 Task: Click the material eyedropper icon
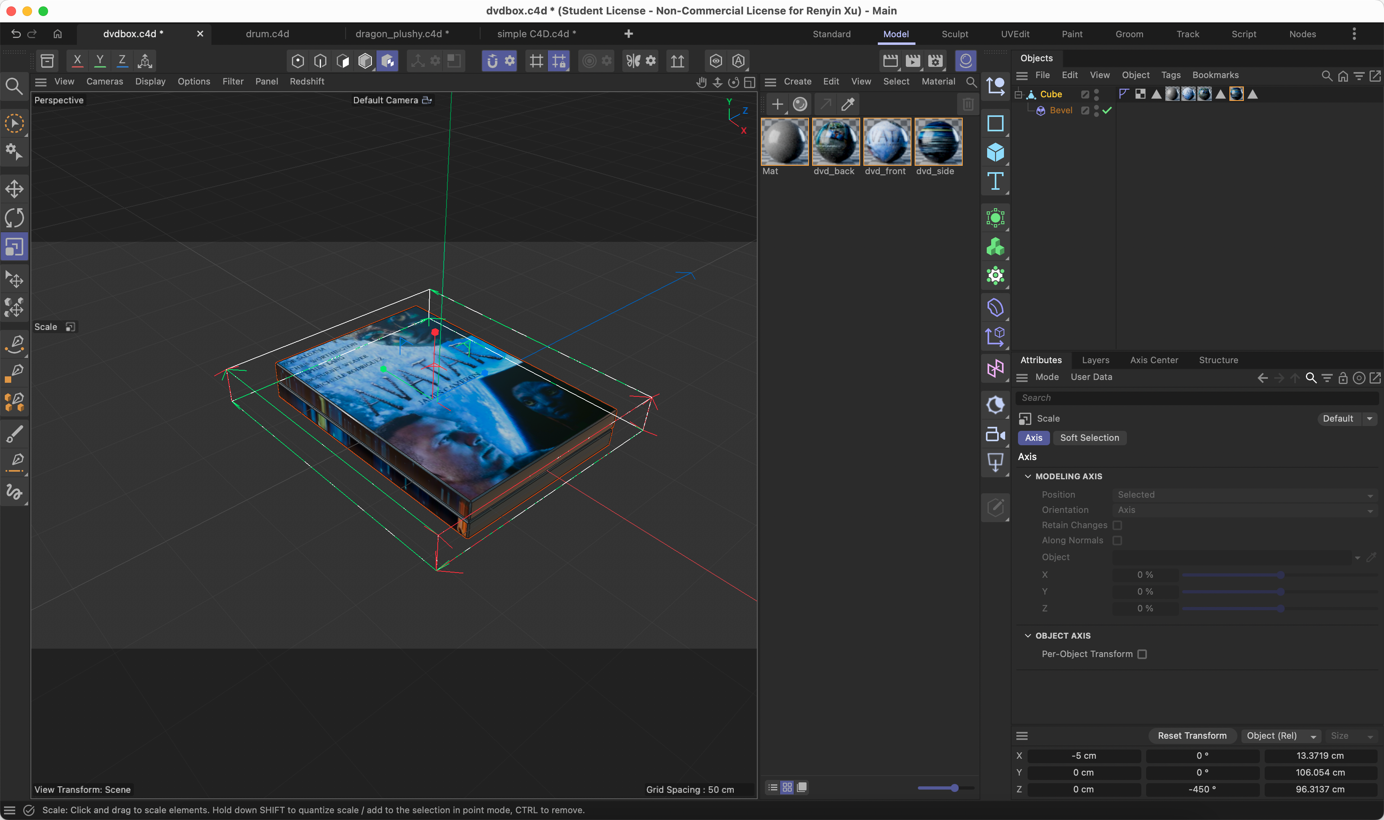[x=847, y=104]
